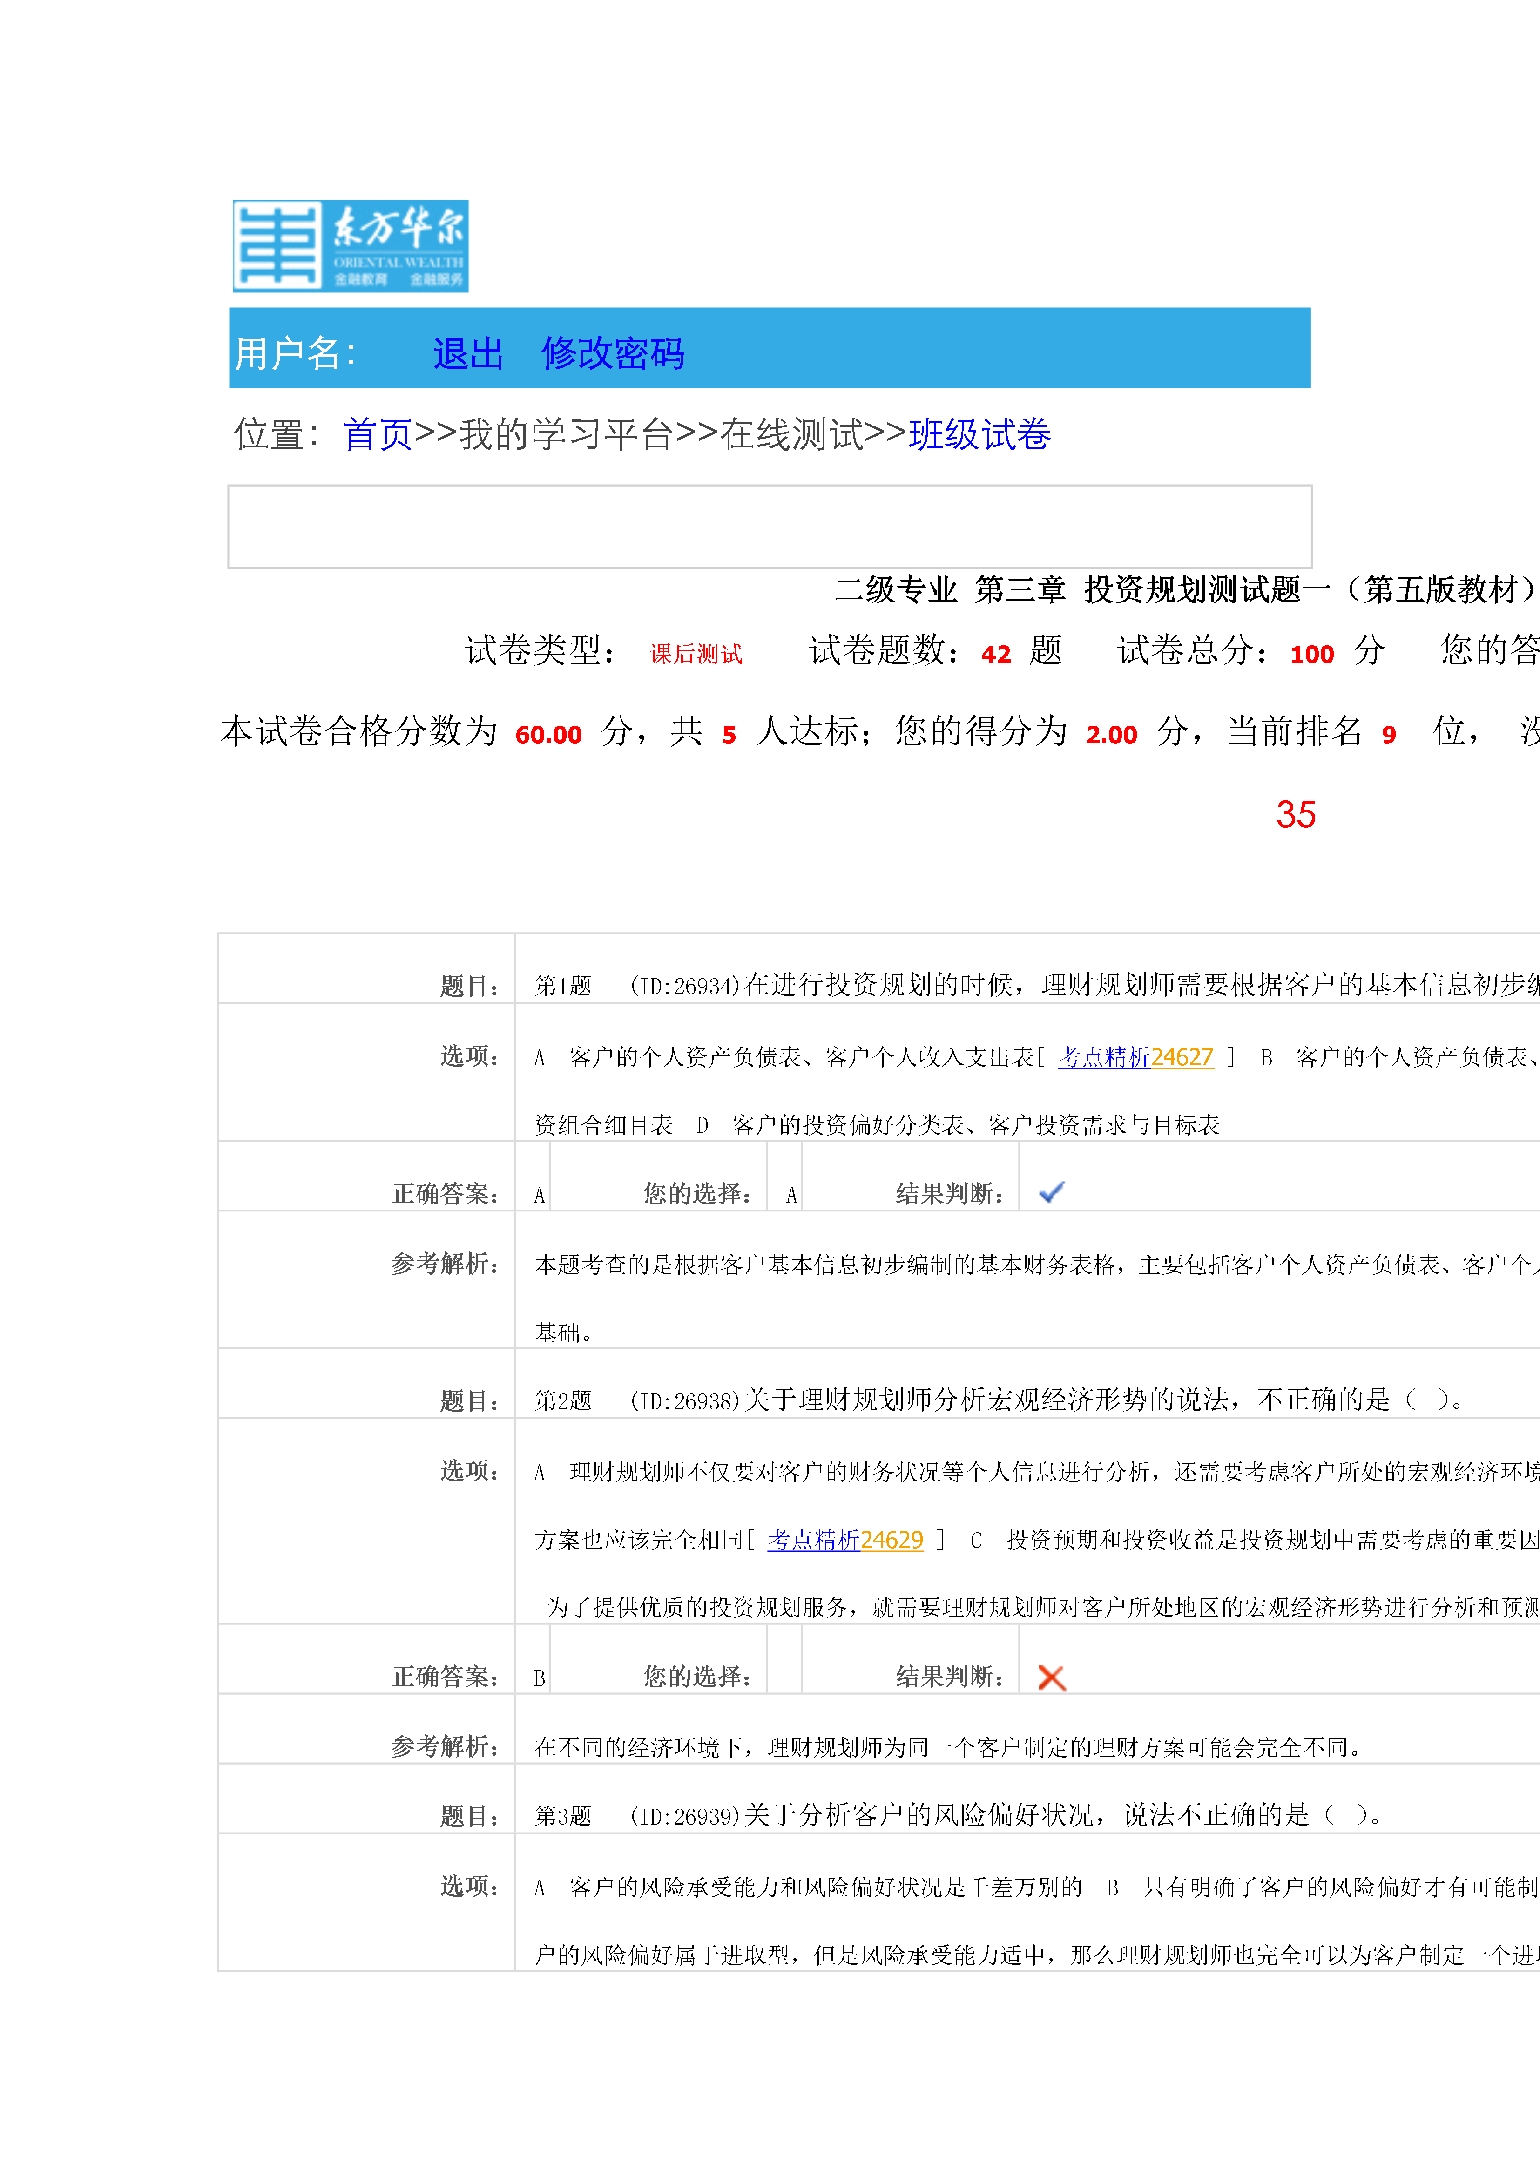Click the passing score value 60.00
The width and height of the screenshot is (1540, 2178).
pos(548,734)
